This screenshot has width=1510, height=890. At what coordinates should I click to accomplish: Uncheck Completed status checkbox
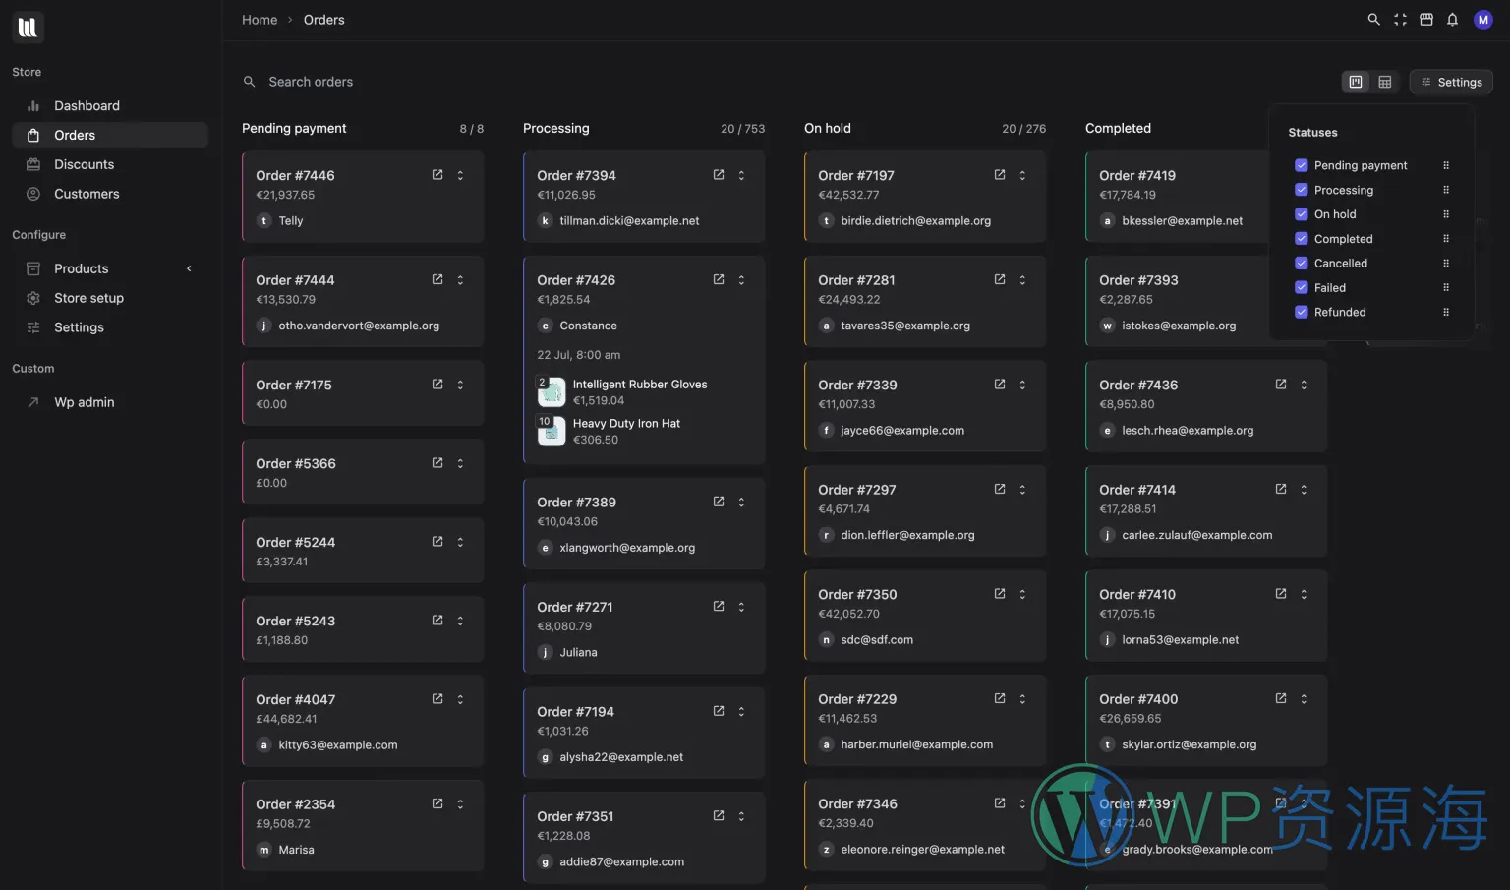click(x=1302, y=239)
